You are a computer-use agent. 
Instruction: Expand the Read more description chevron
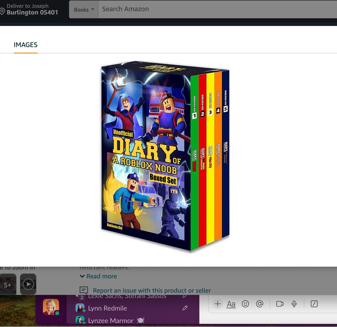pyautogui.click(x=82, y=276)
